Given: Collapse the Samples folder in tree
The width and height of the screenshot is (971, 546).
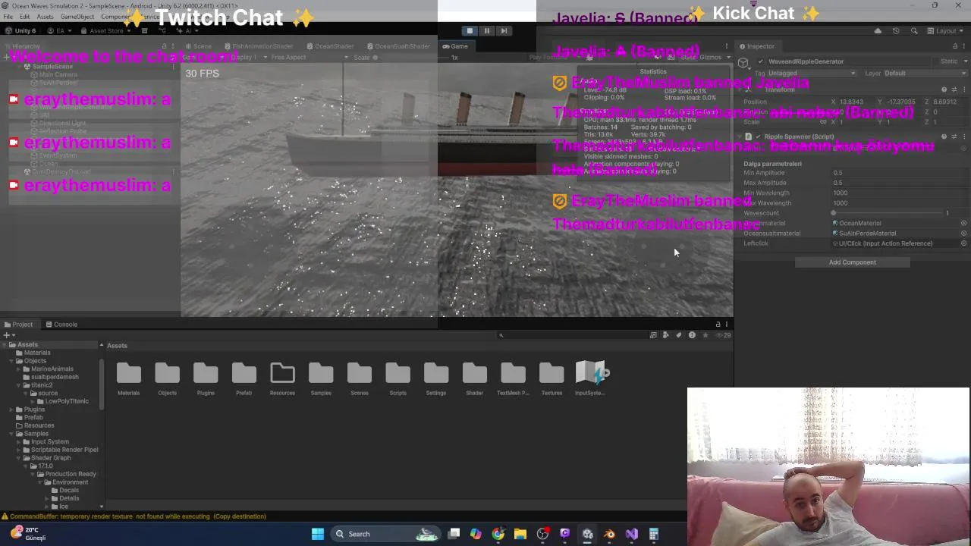Looking at the screenshot, I should pyautogui.click(x=11, y=434).
